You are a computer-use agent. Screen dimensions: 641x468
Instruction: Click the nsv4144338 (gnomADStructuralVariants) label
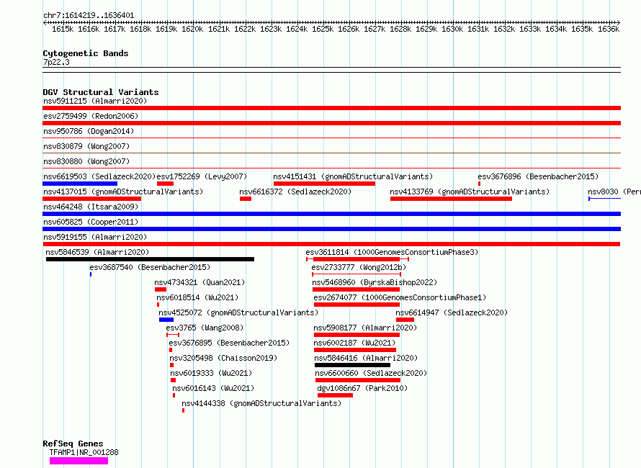click(x=261, y=403)
